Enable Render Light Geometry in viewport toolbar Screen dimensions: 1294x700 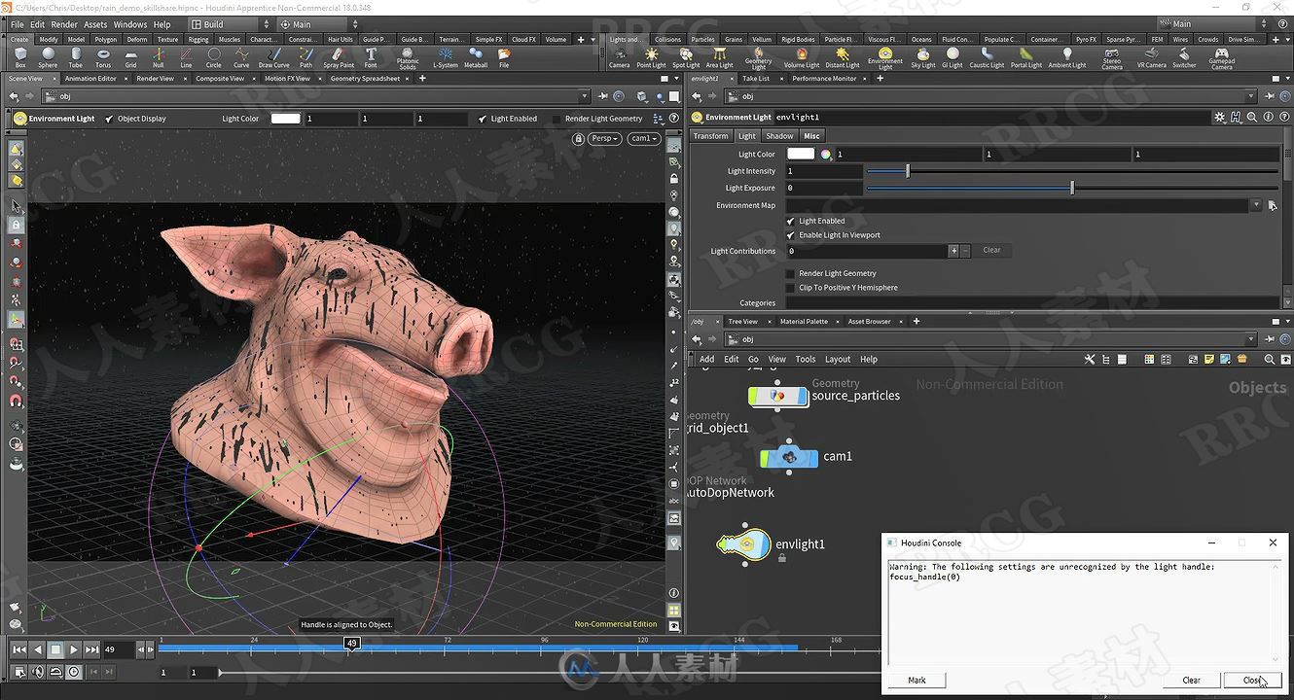coord(556,119)
